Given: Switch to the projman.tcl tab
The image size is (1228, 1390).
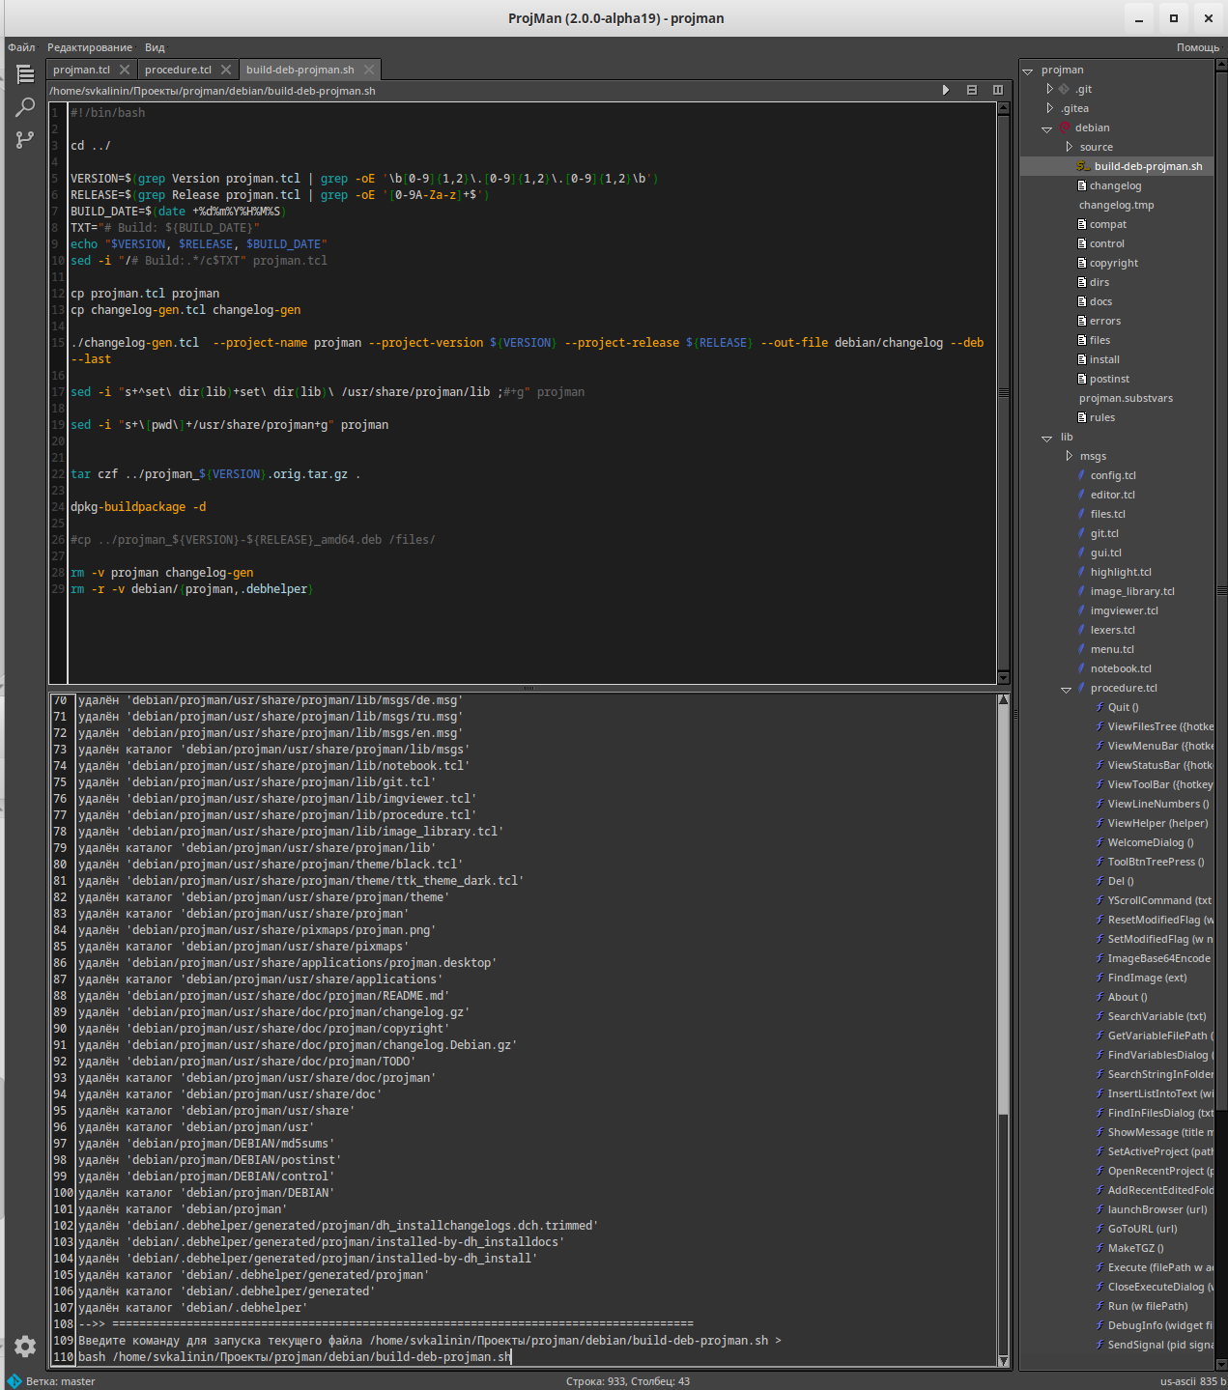Looking at the screenshot, I should click(82, 69).
